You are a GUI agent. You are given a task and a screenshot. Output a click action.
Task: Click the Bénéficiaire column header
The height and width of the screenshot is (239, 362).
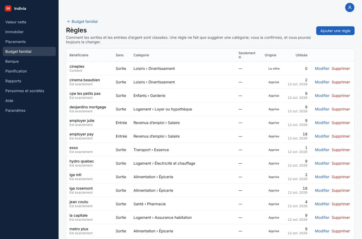point(79,55)
